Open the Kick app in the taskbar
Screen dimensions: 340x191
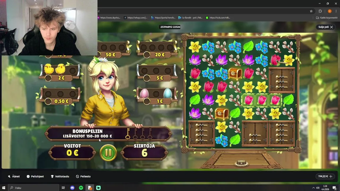pyautogui.click(x=98, y=188)
